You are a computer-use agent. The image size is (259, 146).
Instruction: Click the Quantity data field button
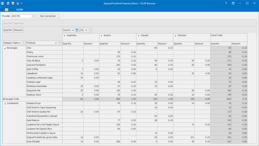coord(8,30)
